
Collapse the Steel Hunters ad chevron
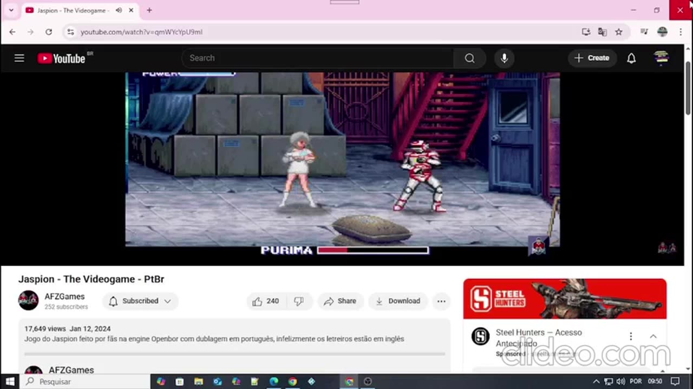653,336
